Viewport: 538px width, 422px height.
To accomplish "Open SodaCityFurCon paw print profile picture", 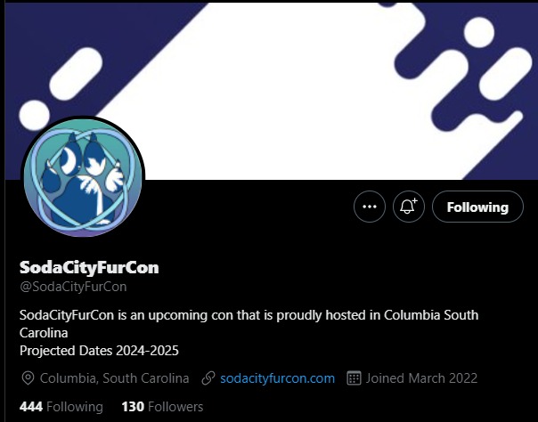I will (83, 177).
